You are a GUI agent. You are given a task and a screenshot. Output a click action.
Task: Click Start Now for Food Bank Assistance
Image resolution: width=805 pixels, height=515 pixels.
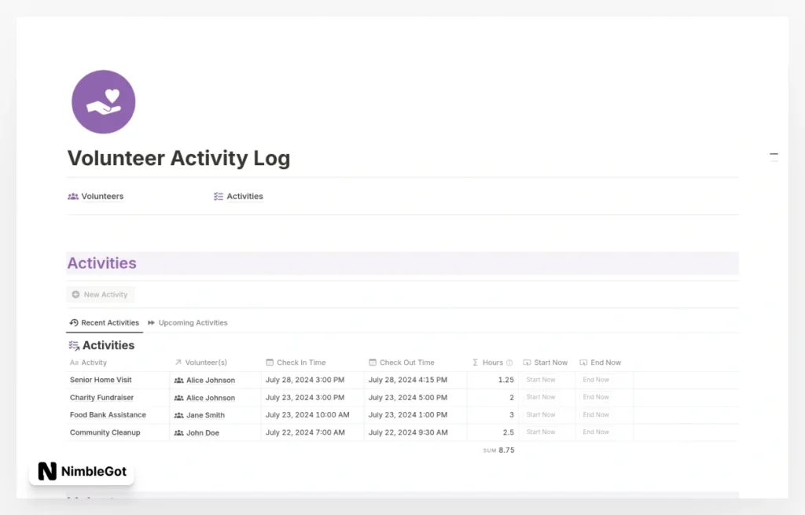pyautogui.click(x=541, y=414)
